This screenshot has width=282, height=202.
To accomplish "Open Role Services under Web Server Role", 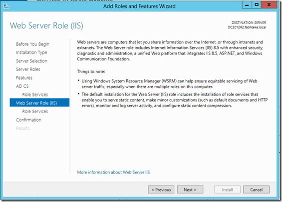I will pos(35,111).
